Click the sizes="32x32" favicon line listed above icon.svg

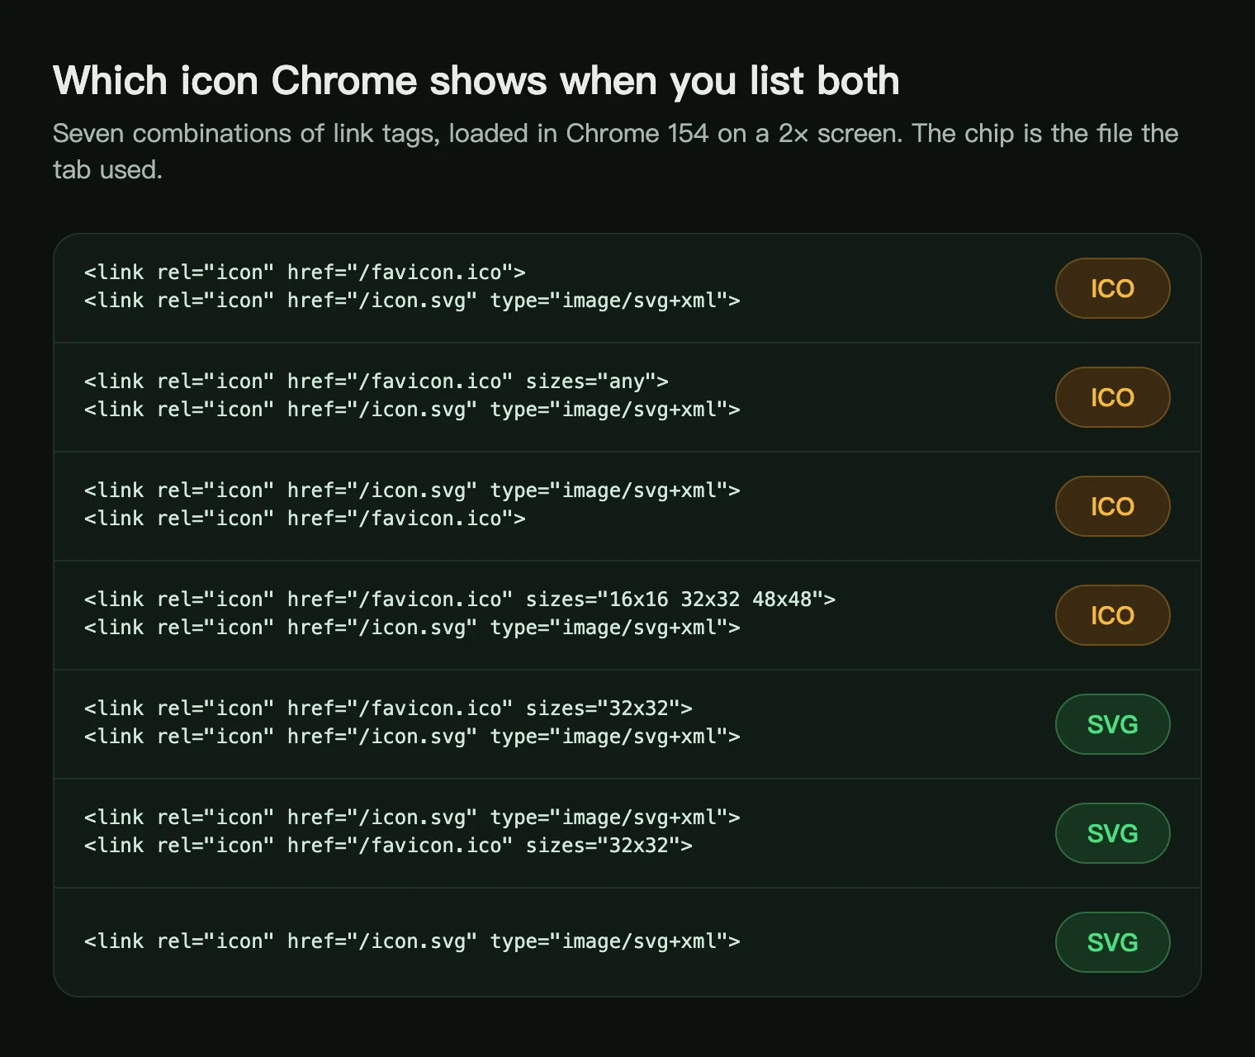tap(388, 709)
